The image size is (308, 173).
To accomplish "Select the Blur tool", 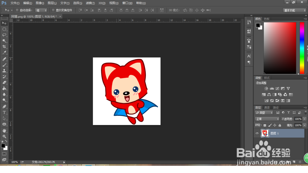I will (x=4, y=94).
